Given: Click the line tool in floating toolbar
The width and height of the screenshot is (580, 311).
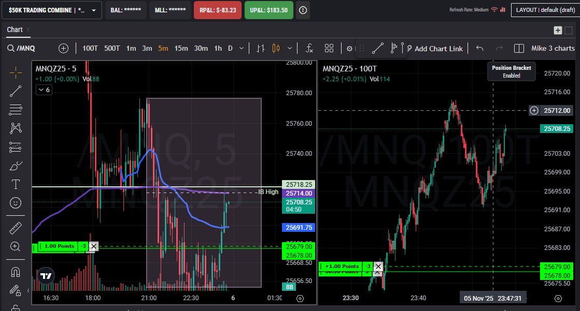Looking at the screenshot, I should click(x=377, y=49).
